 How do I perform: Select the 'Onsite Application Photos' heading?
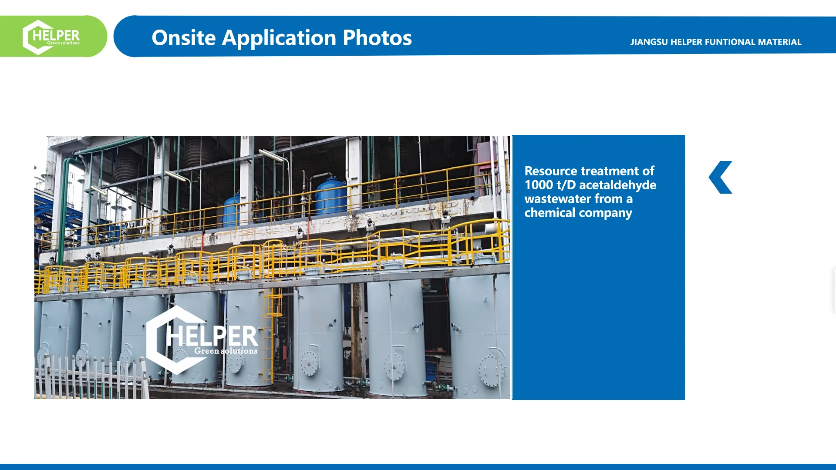tap(281, 38)
